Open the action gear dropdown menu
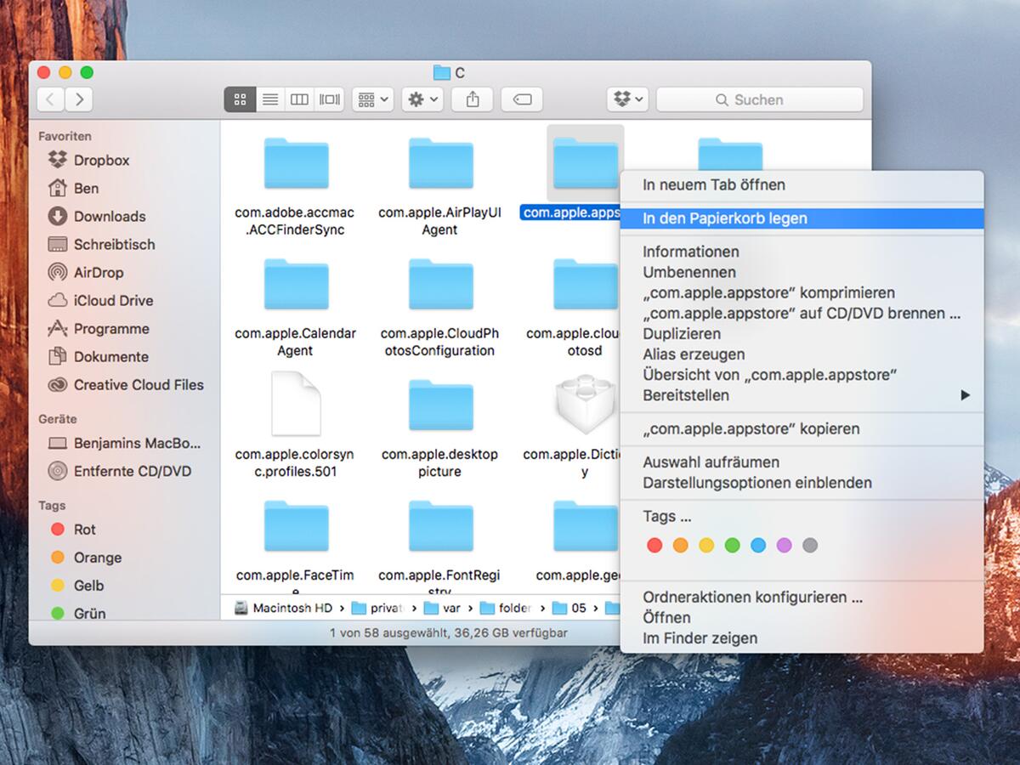The width and height of the screenshot is (1020, 765). click(422, 99)
